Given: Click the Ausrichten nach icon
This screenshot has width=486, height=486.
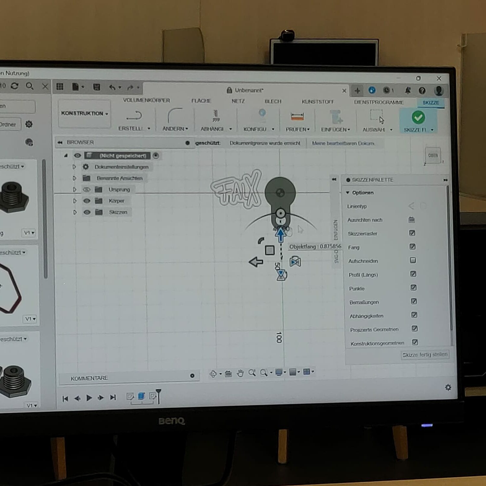Looking at the screenshot, I should [x=411, y=220].
